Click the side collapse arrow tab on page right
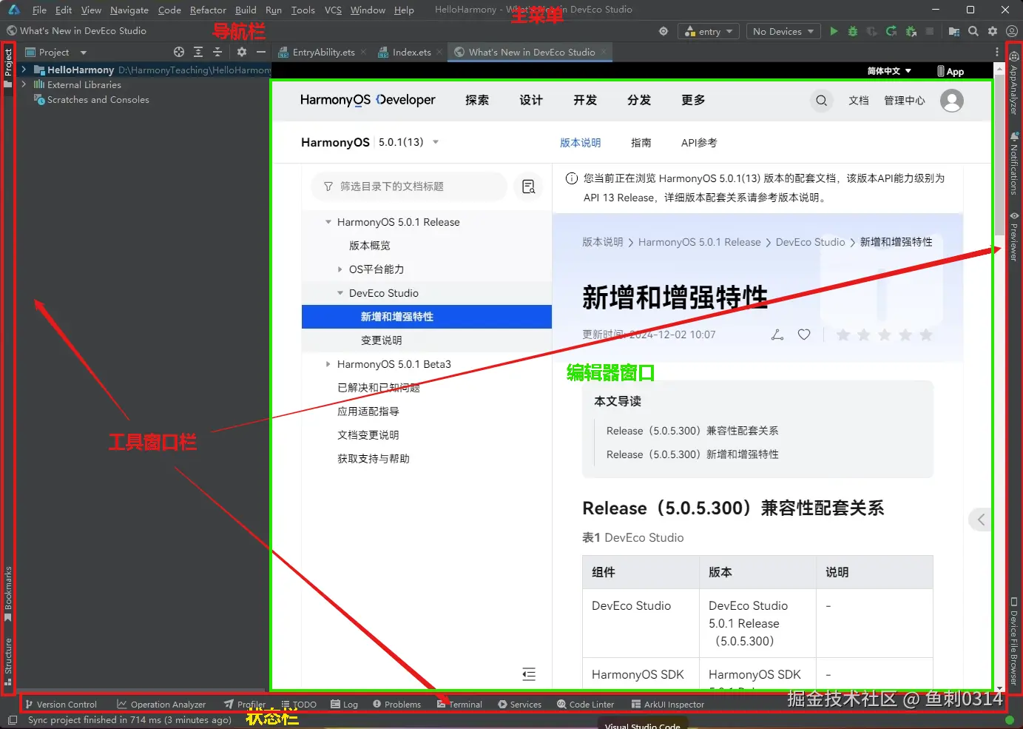Screen dimensions: 1023x729 (980, 520)
